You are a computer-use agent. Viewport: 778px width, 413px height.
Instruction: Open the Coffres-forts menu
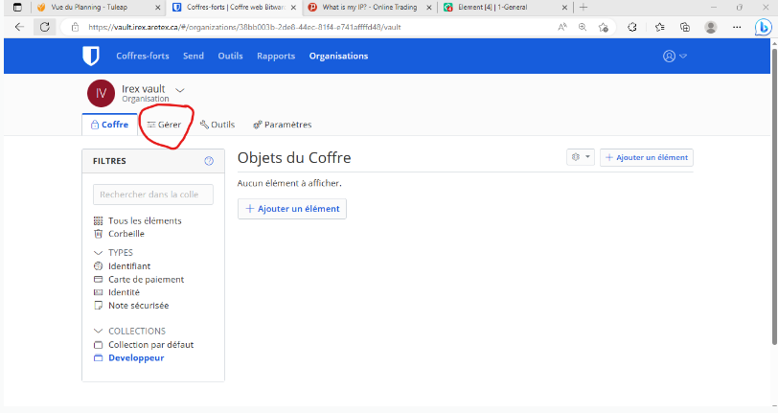143,57
